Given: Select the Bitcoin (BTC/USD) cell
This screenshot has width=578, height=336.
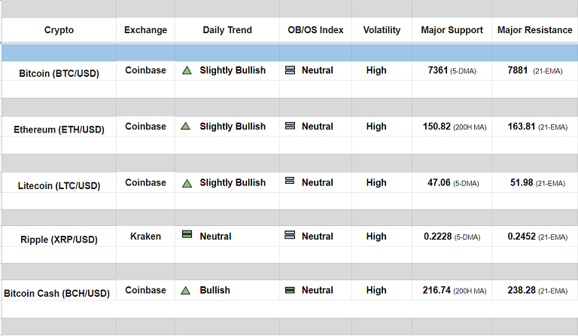Looking at the screenshot, I should pyautogui.click(x=59, y=73).
